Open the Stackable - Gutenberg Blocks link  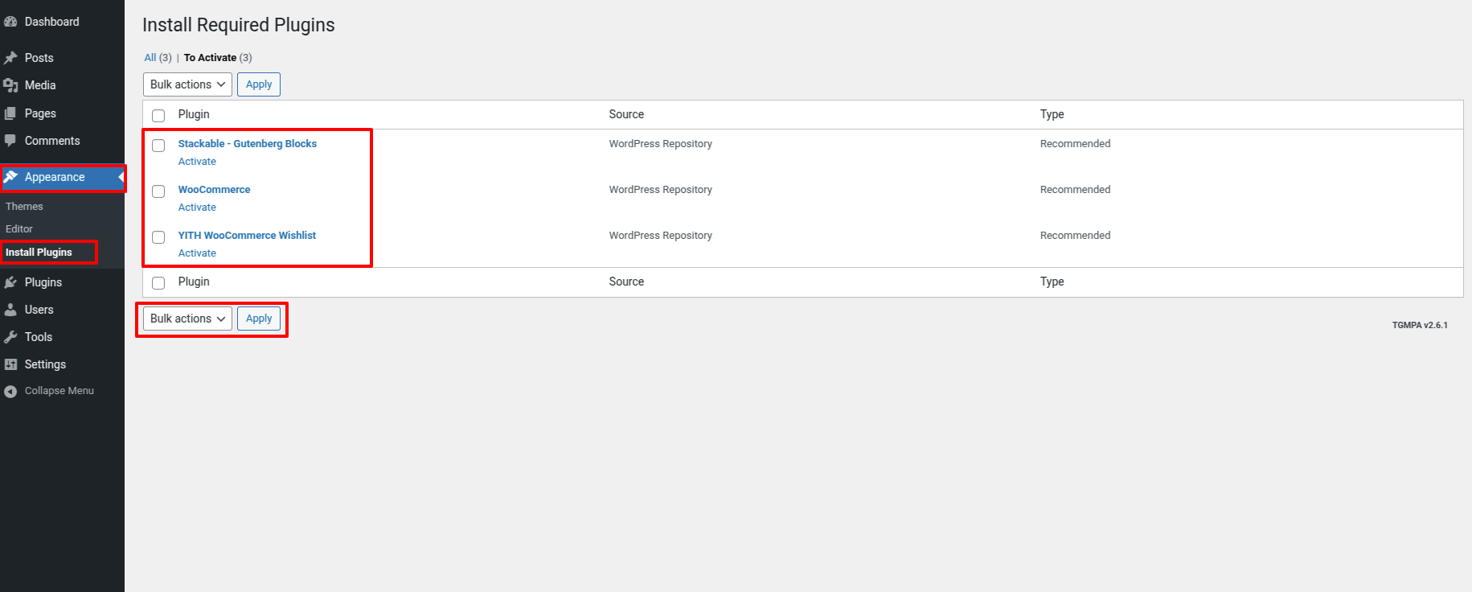click(248, 144)
